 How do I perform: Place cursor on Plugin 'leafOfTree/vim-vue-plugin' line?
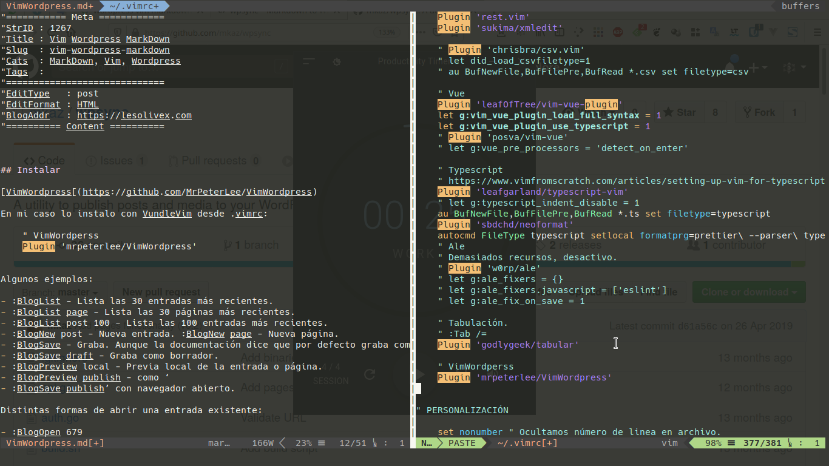[x=530, y=104]
